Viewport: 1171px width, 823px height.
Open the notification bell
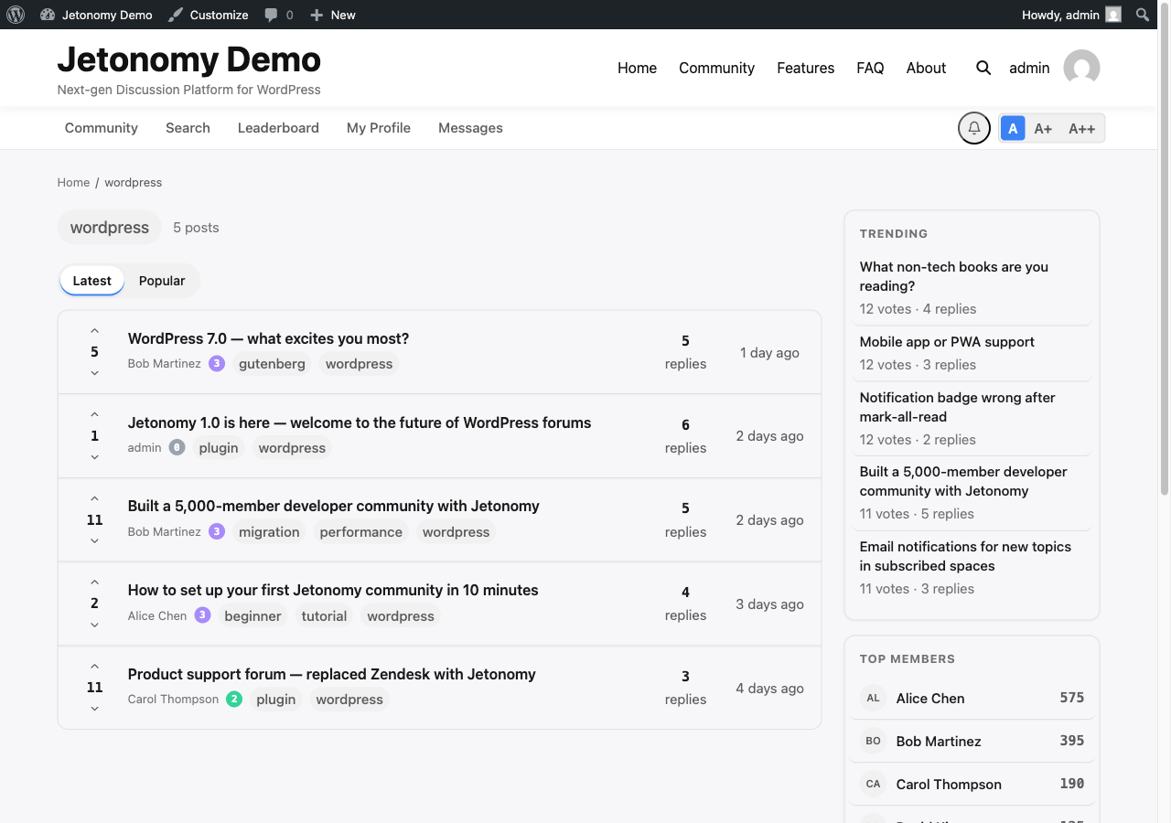click(973, 128)
